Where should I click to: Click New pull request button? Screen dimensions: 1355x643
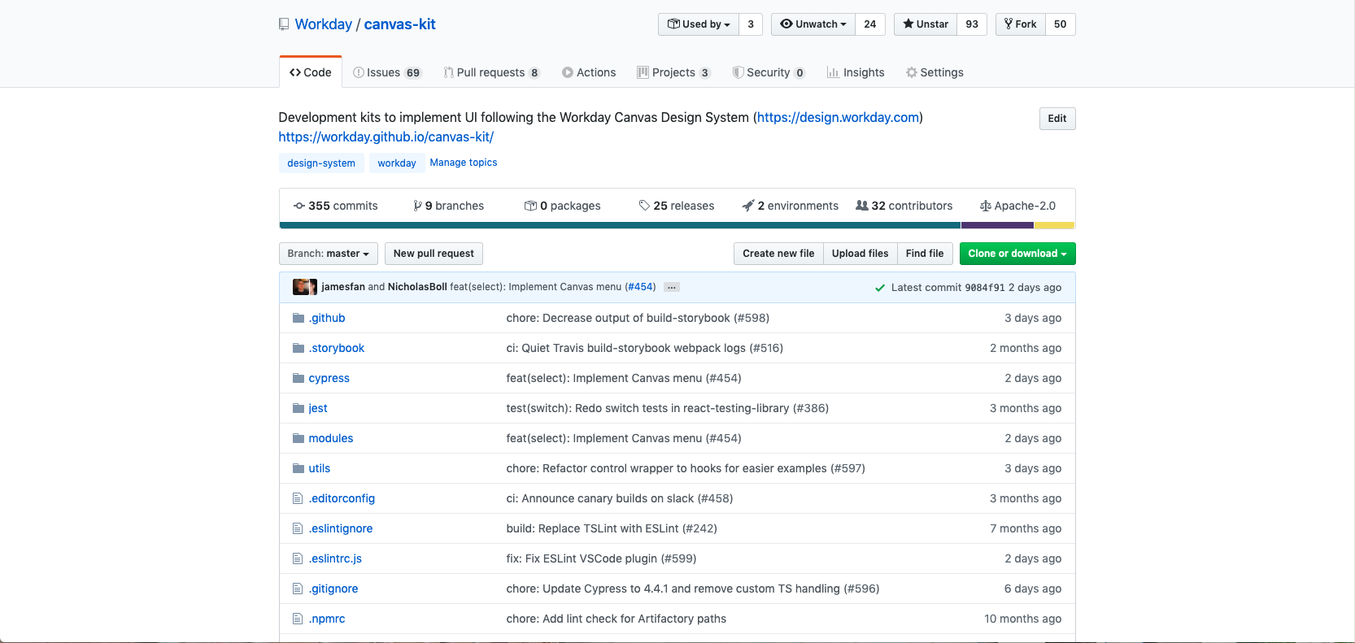coord(434,254)
